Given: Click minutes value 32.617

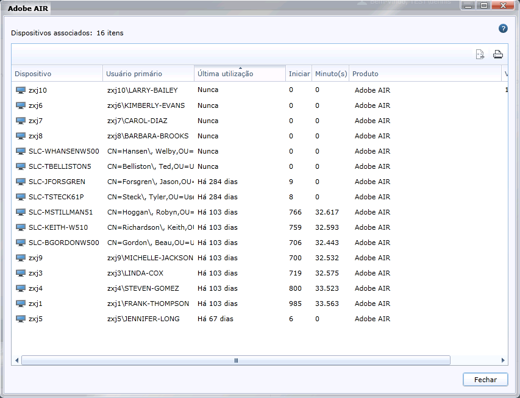Looking at the screenshot, I should pos(327,212).
